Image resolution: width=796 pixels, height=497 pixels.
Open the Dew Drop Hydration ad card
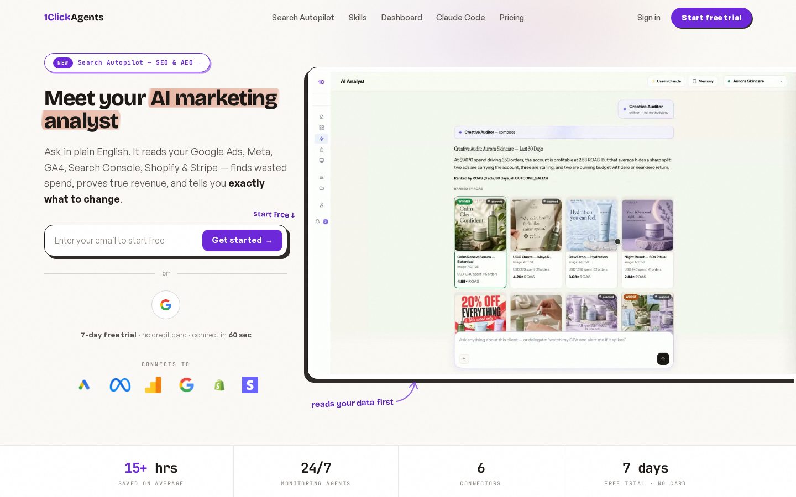(591, 242)
